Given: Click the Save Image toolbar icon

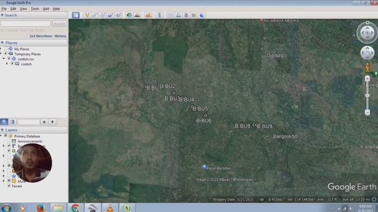Looking at the screenshot, I should [x=186, y=15].
